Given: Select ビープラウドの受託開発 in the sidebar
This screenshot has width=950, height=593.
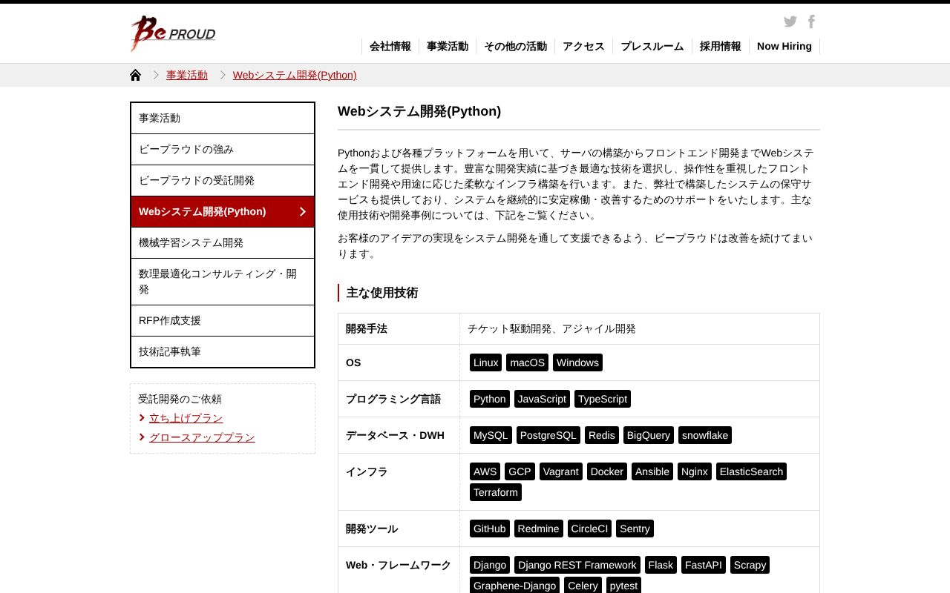Looking at the screenshot, I should tap(223, 181).
